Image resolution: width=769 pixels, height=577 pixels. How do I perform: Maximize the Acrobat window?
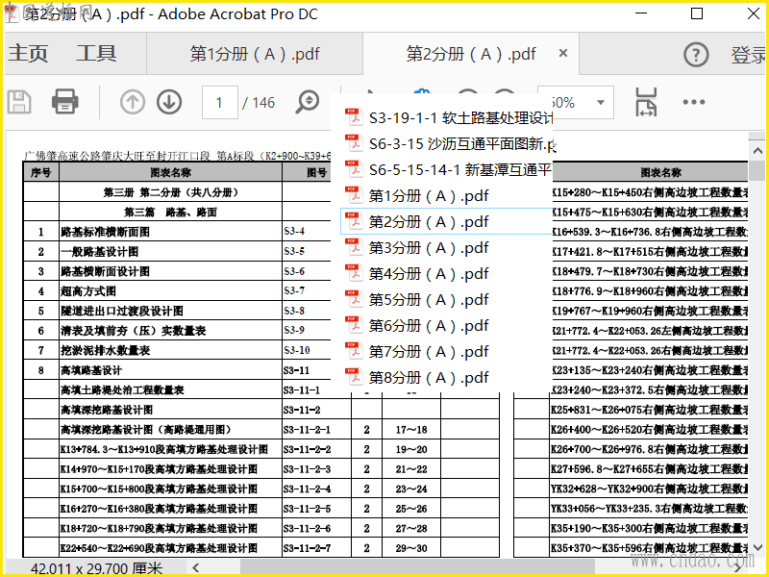[696, 13]
